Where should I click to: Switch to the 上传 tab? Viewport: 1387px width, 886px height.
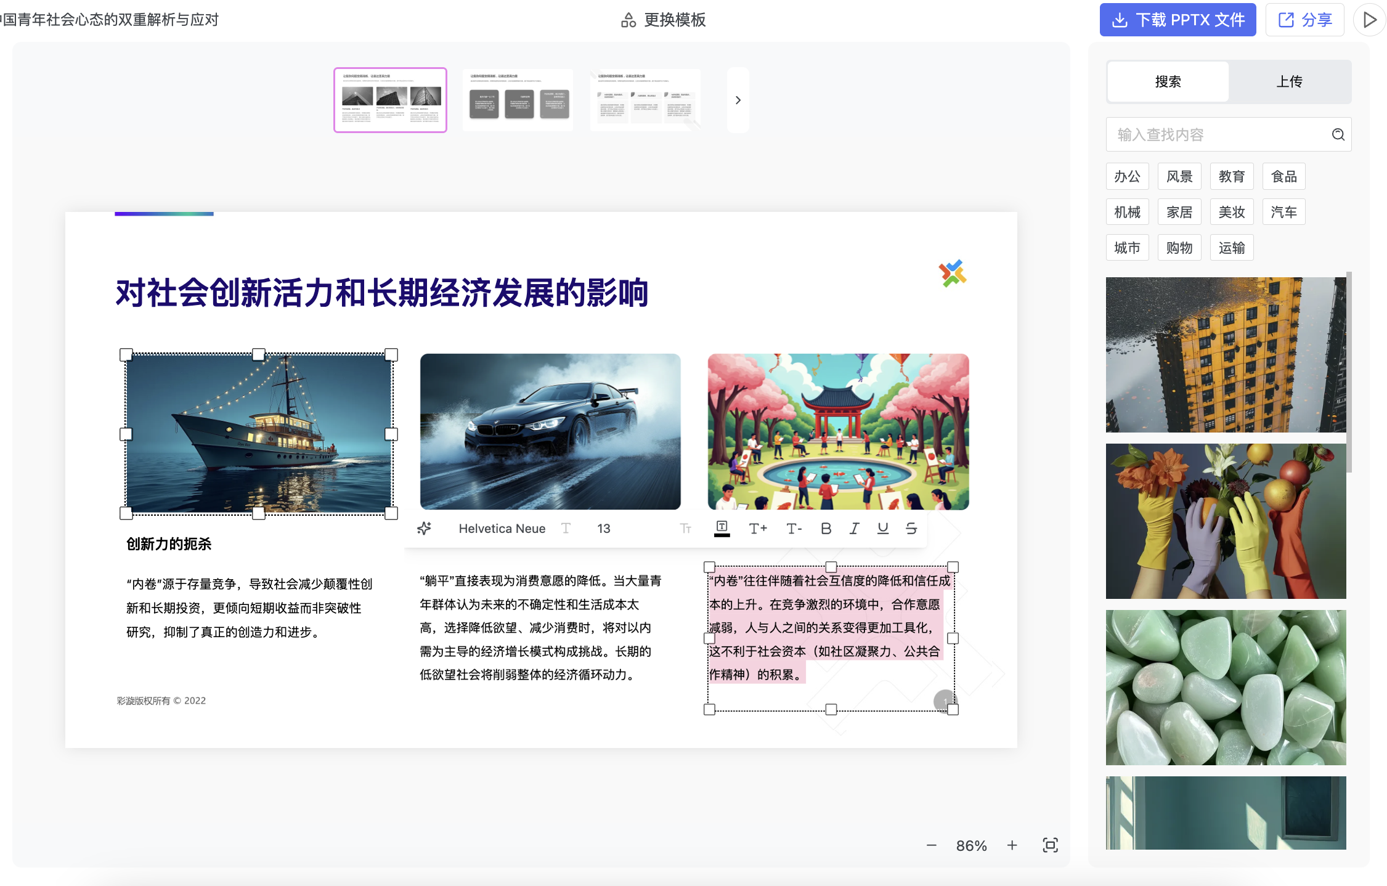[1289, 81]
